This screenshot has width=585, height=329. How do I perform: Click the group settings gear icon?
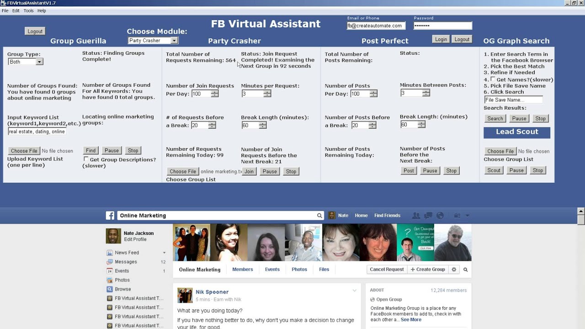coord(454,270)
